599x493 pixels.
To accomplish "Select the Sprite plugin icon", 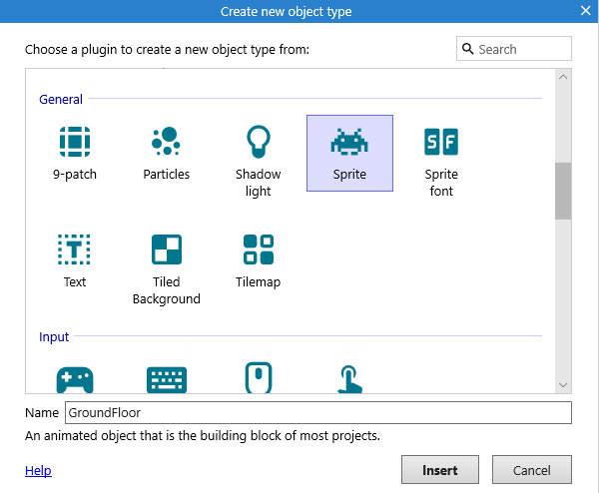I will click(x=349, y=142).
